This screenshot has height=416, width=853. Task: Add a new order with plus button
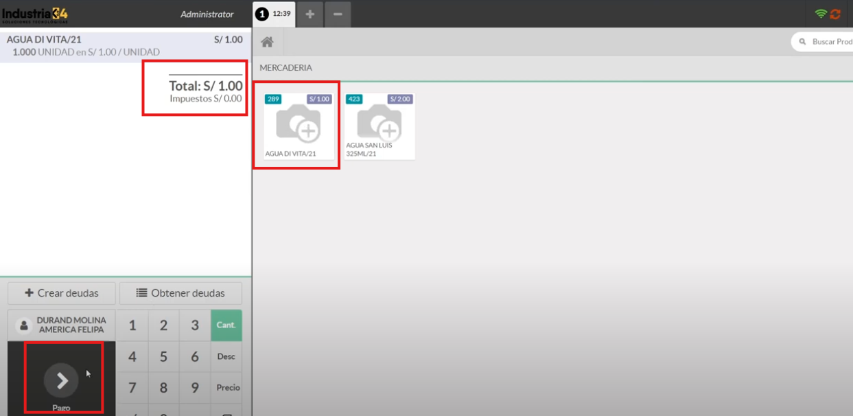[x=309, y=14]
